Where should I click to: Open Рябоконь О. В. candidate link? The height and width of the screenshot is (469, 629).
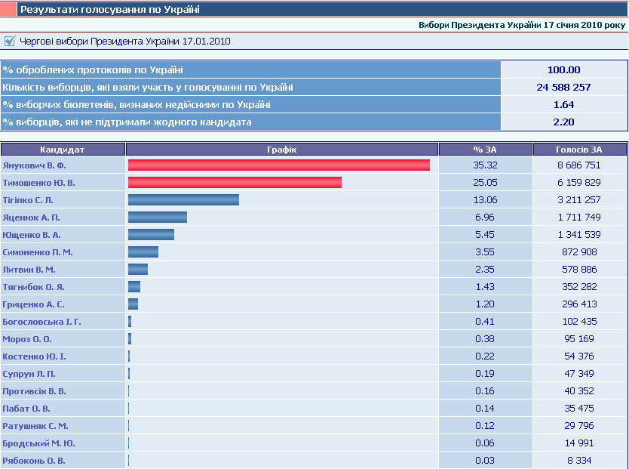pyautogui.click(x=34, y=461)
